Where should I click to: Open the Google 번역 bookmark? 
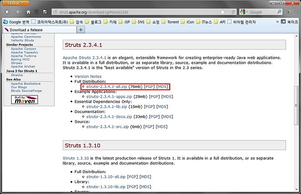coord(16,22)
